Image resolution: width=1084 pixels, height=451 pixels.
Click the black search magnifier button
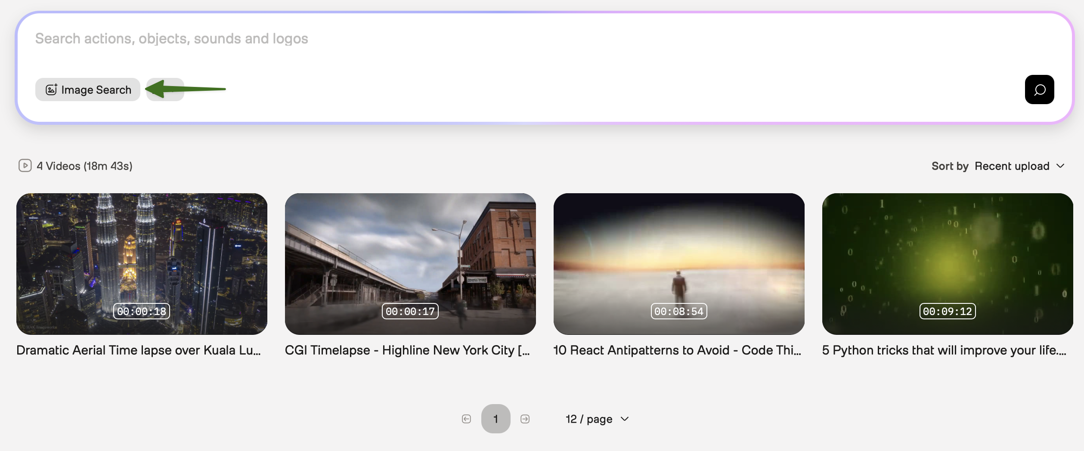point(1039,90)
